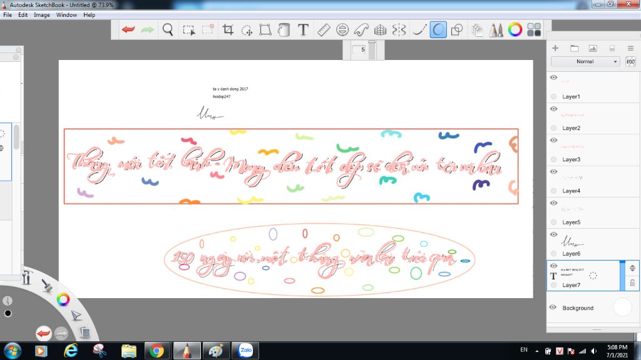Open the layer panel menu icon
Screen dimensions: 641x360
click(x=630, y=48)
